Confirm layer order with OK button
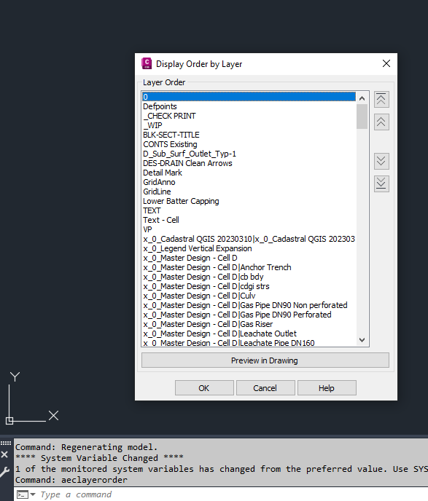The width and height of the screenshot is (428, 501). click(204, 388)
